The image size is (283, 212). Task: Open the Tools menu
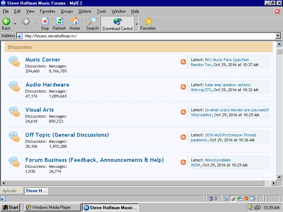[102, 11]
